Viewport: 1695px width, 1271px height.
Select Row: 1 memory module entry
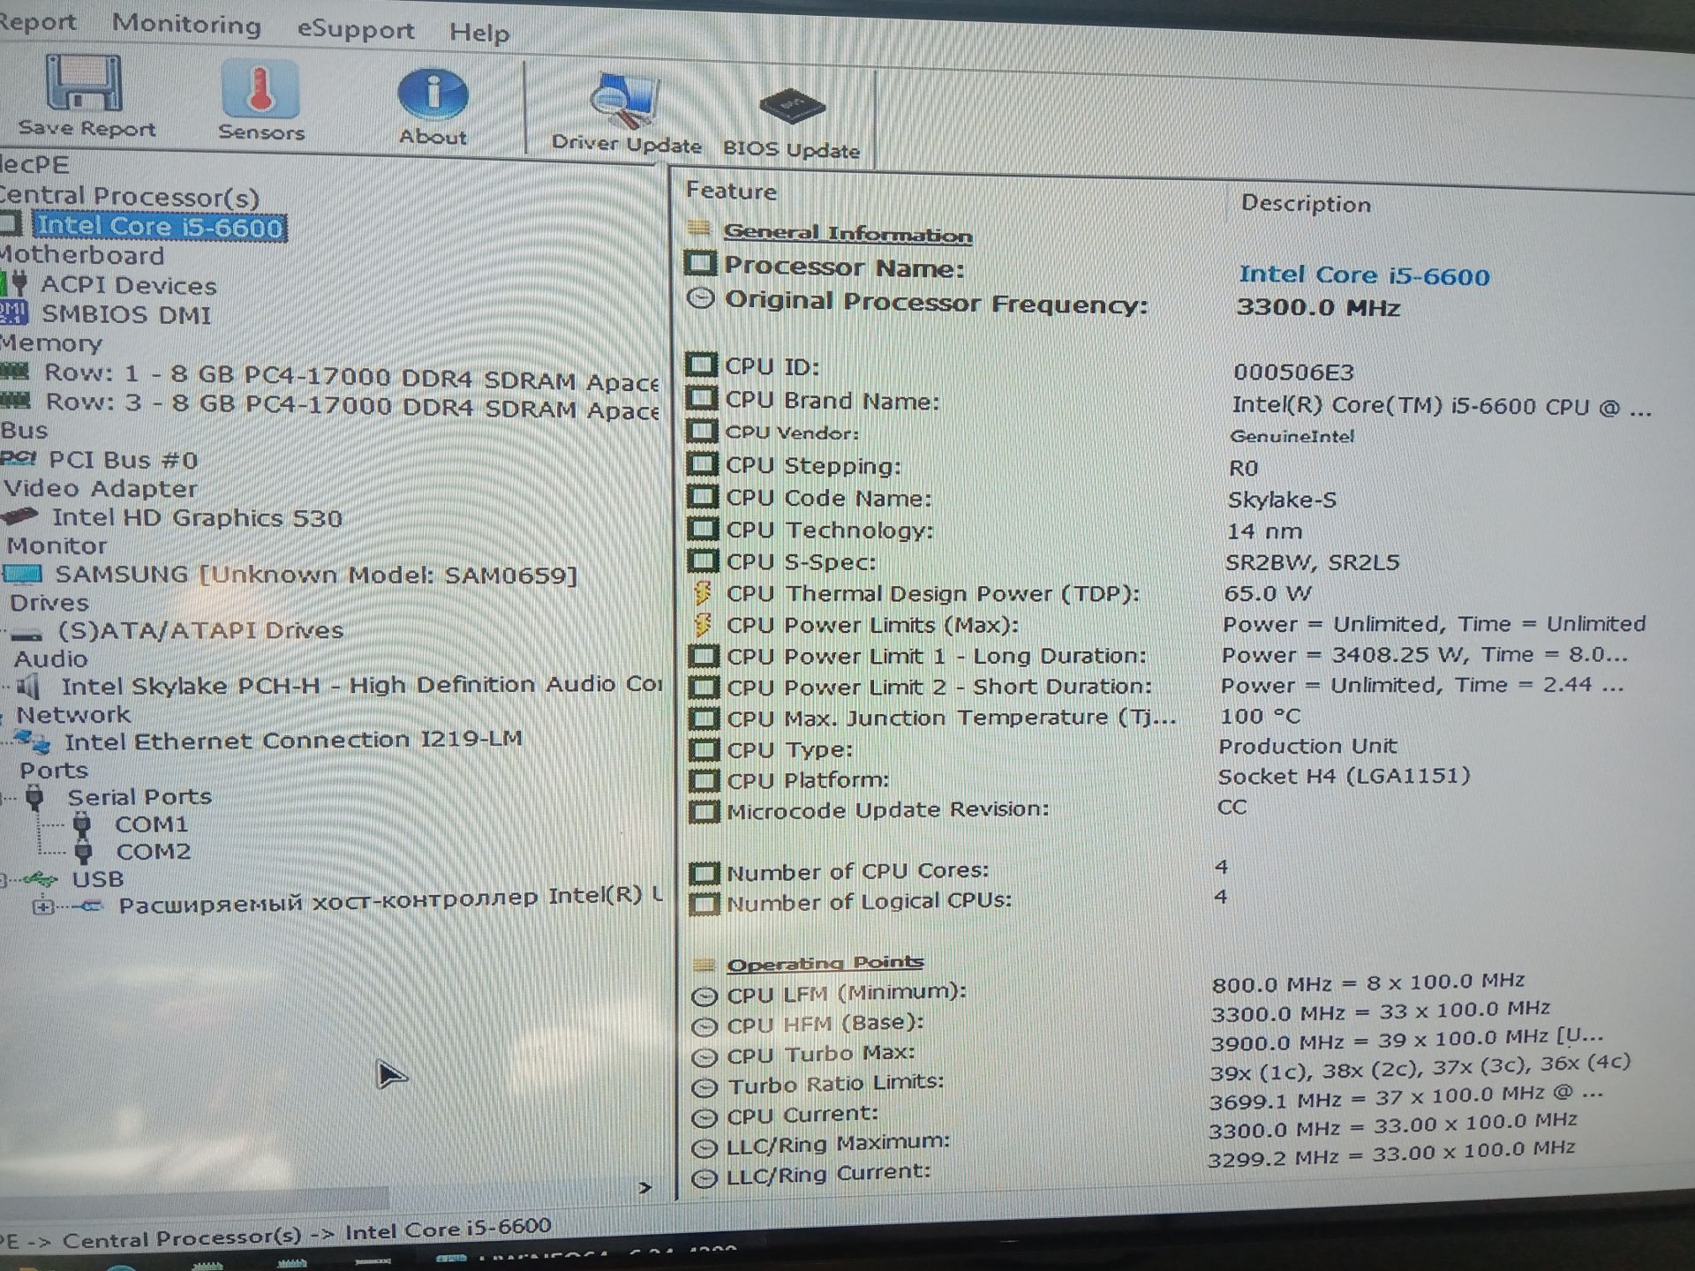(350, 376)
